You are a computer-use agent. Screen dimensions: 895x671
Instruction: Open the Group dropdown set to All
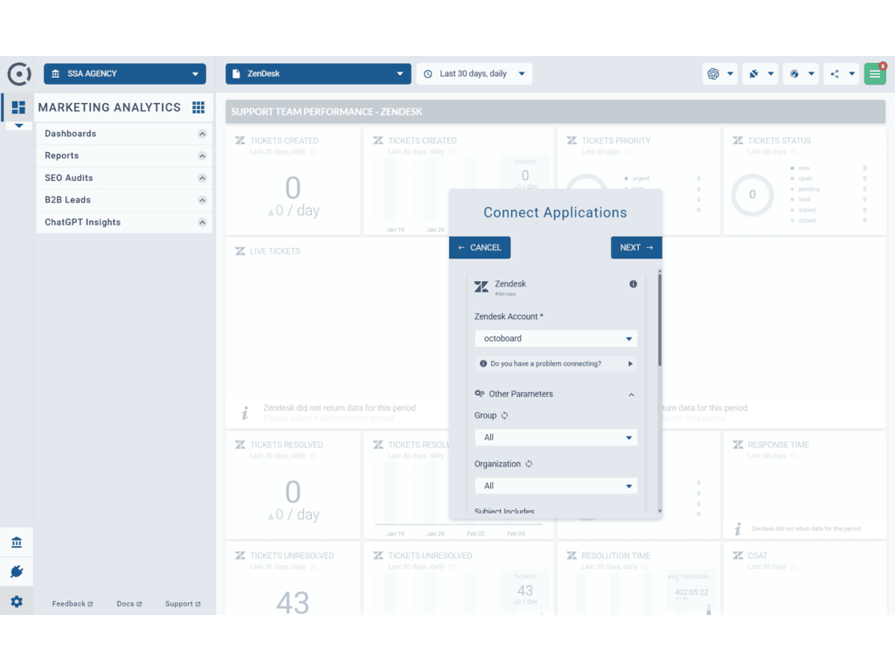pos(556,437)
